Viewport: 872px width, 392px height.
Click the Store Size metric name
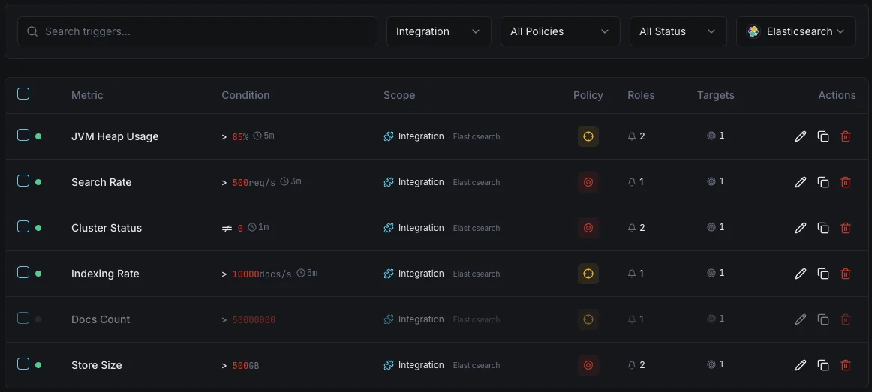tap(96, 365)
